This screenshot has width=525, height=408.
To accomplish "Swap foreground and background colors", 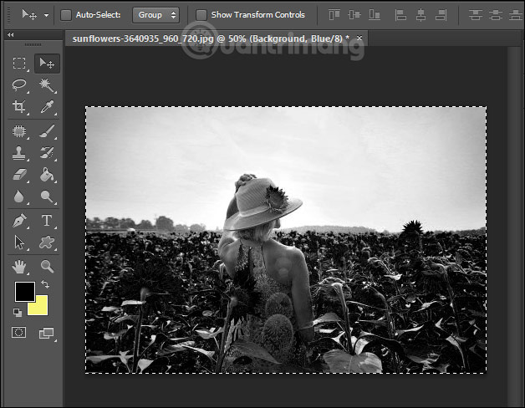I will coord(45,284).
